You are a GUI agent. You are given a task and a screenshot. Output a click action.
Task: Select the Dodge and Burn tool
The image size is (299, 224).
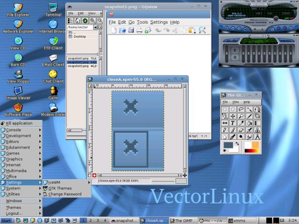(241, 137)
